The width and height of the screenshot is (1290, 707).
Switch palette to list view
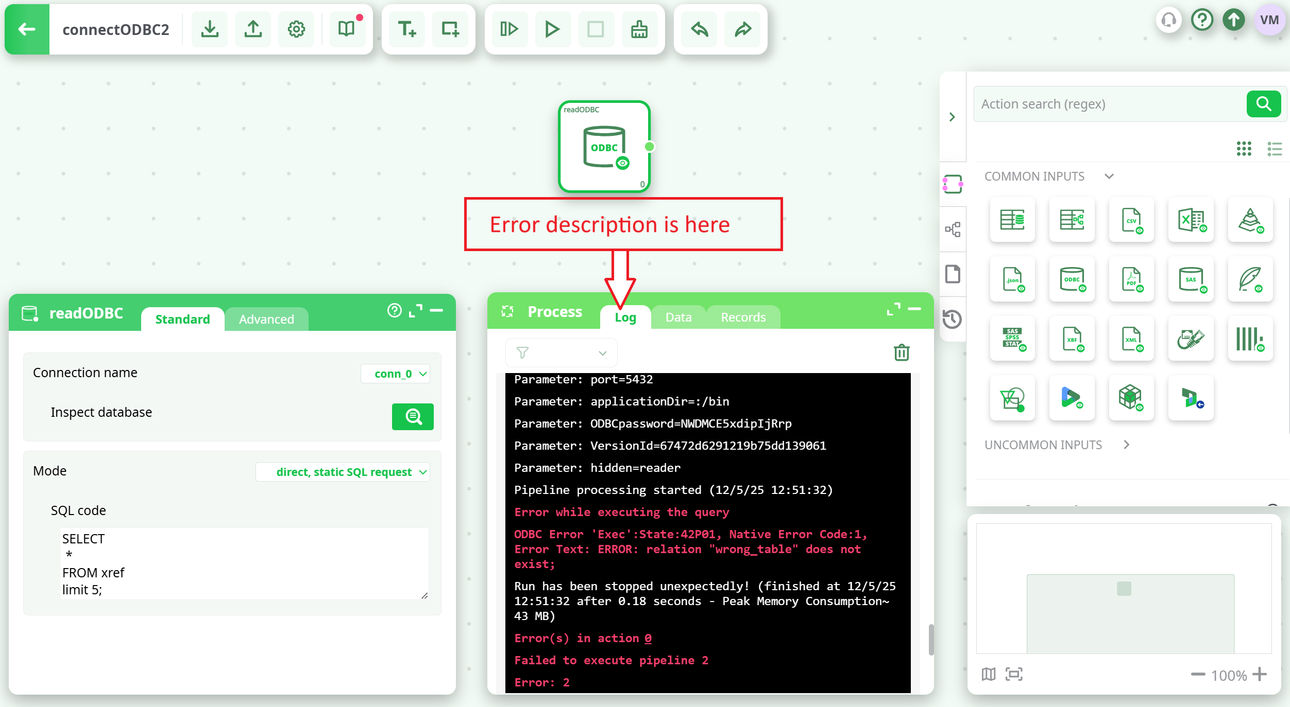[1275, 149]
